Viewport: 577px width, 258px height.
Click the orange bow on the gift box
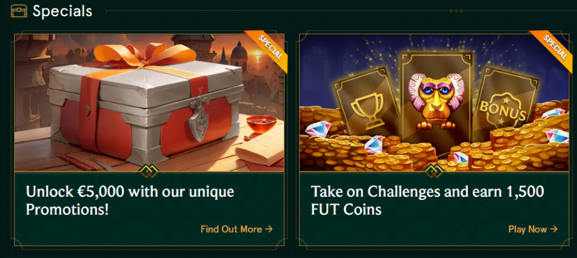146,55
